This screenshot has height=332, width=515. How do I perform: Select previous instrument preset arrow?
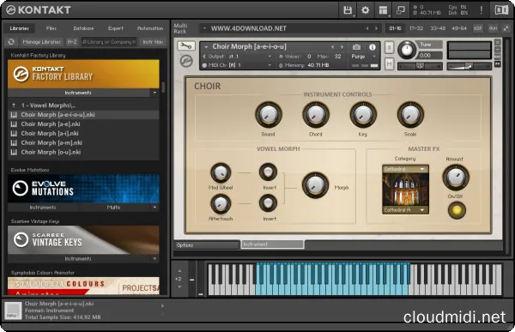coord(333,47)
